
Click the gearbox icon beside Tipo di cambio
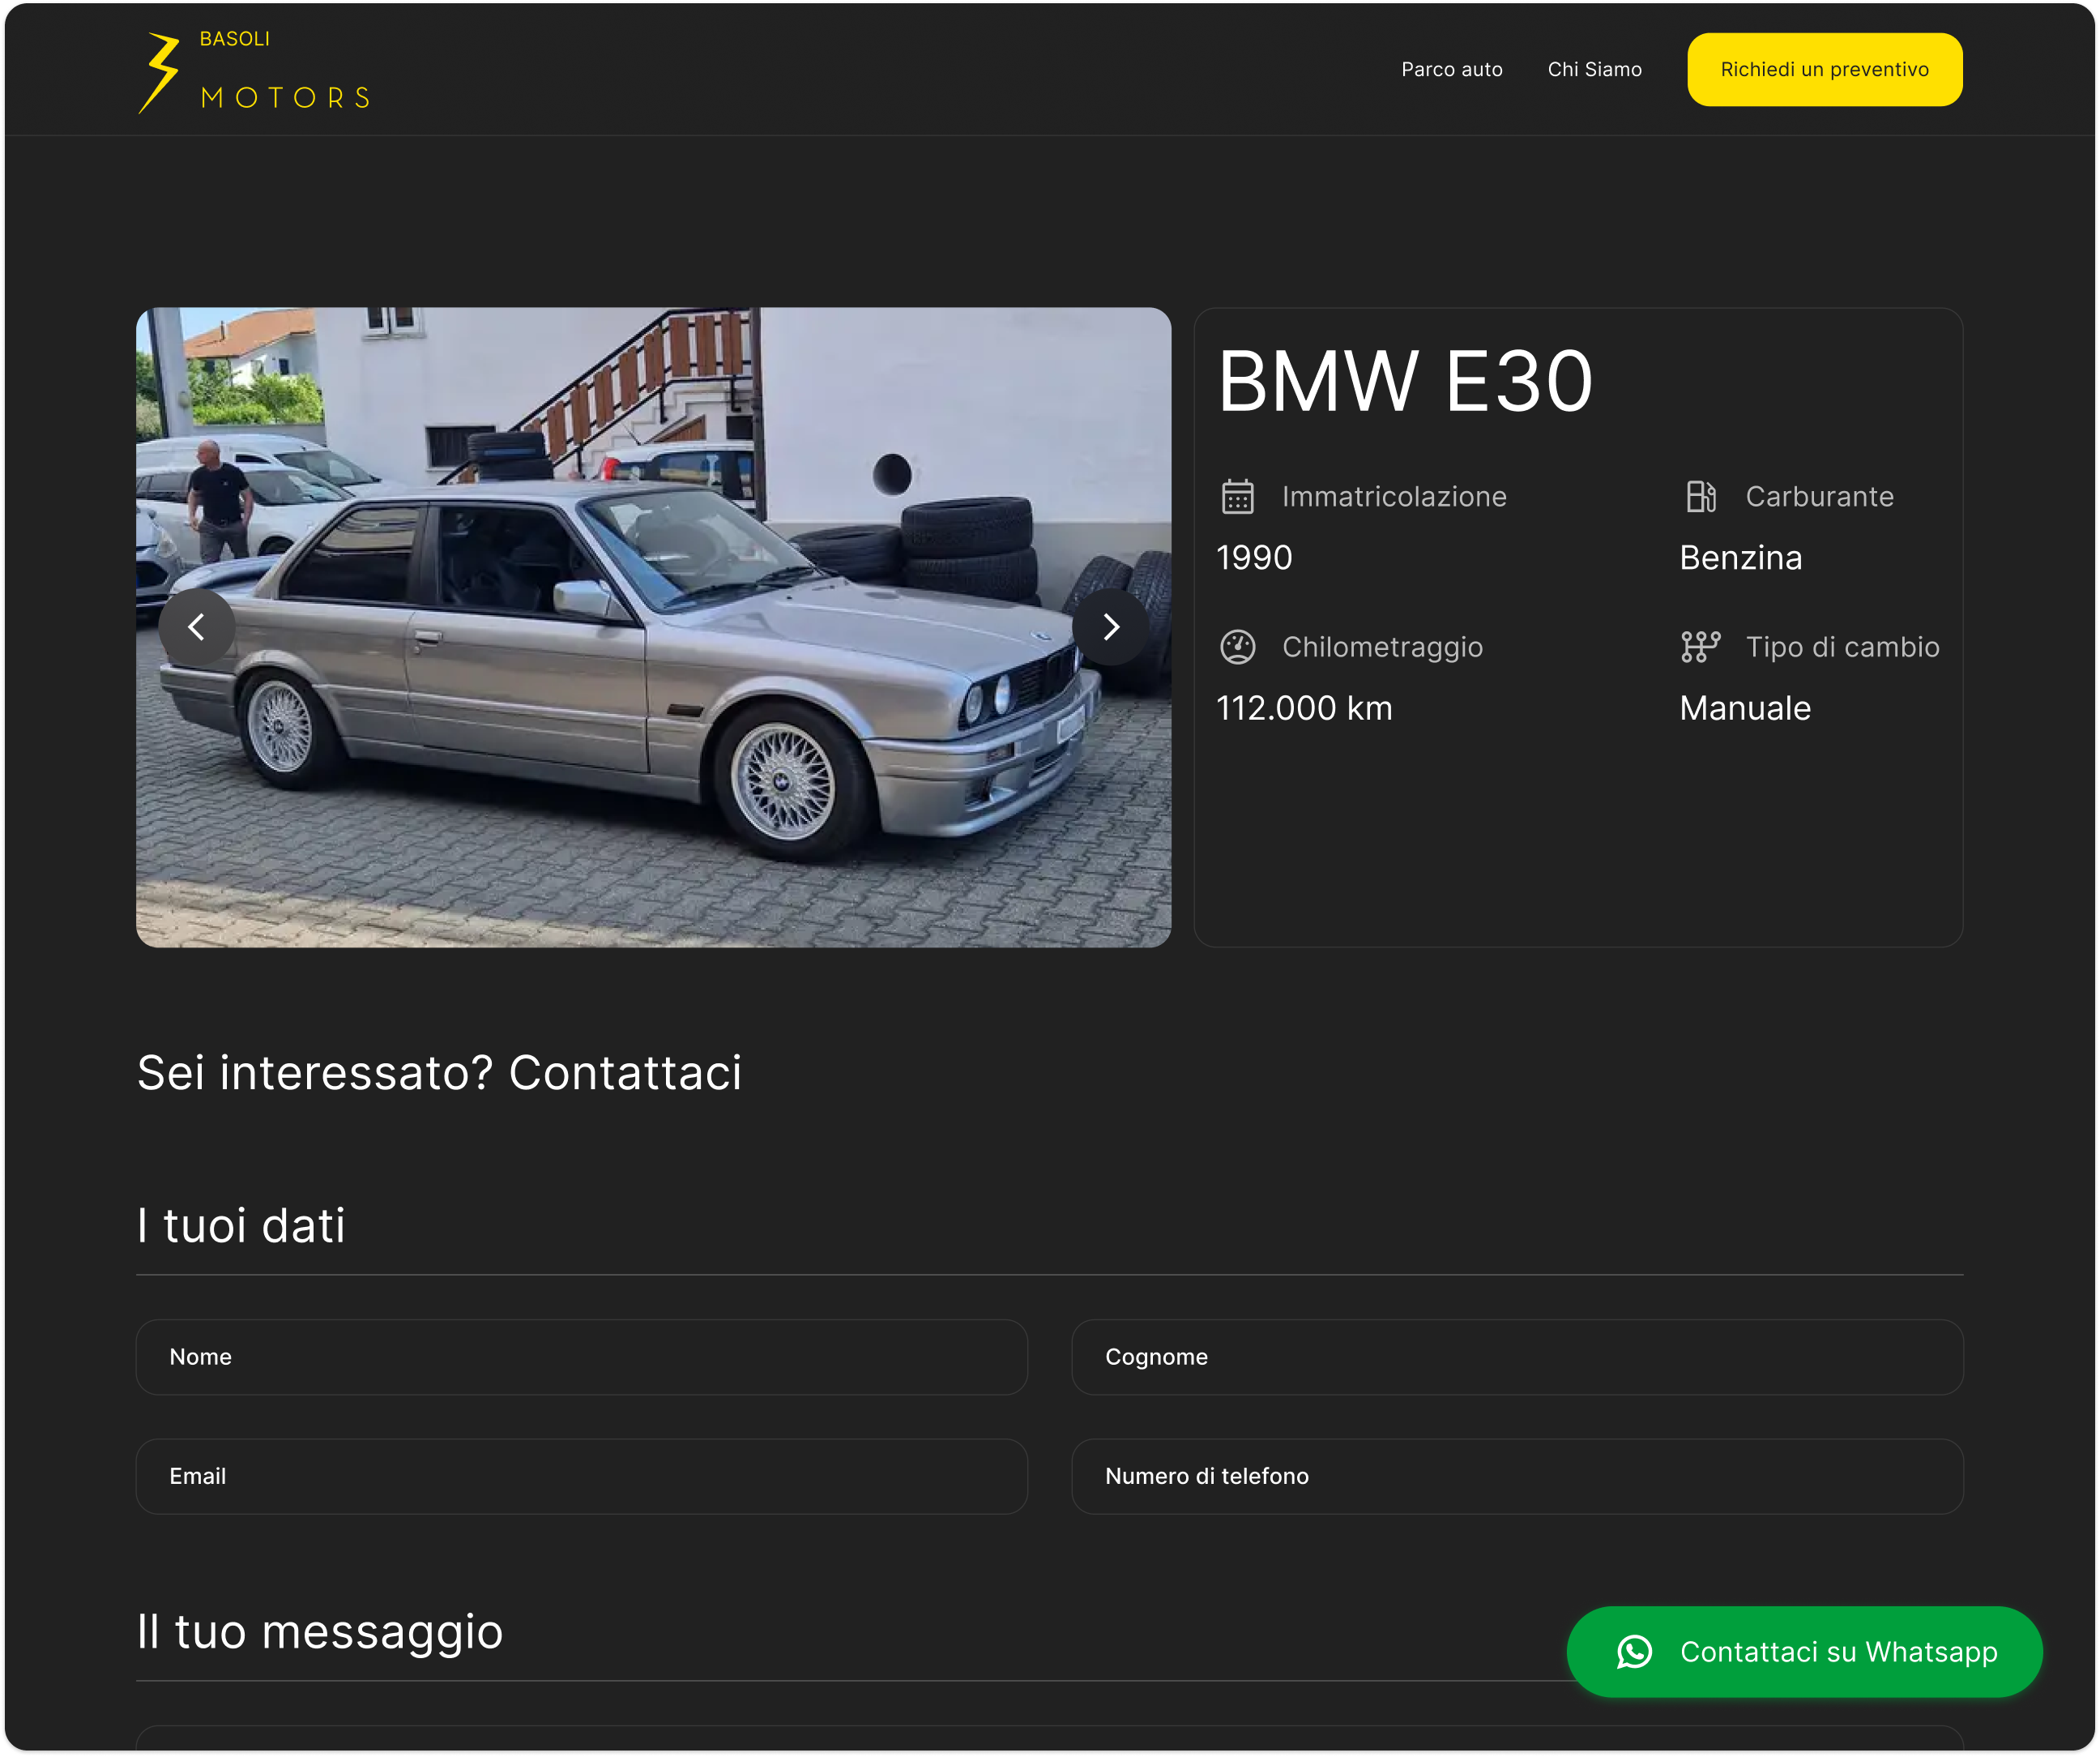[1700, 648]
